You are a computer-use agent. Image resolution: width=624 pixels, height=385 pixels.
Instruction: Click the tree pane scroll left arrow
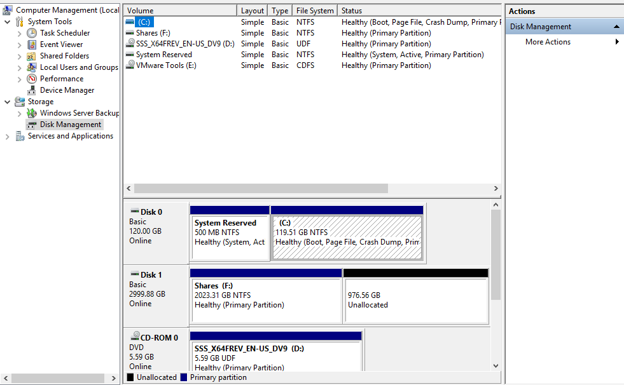coord(6,378)
